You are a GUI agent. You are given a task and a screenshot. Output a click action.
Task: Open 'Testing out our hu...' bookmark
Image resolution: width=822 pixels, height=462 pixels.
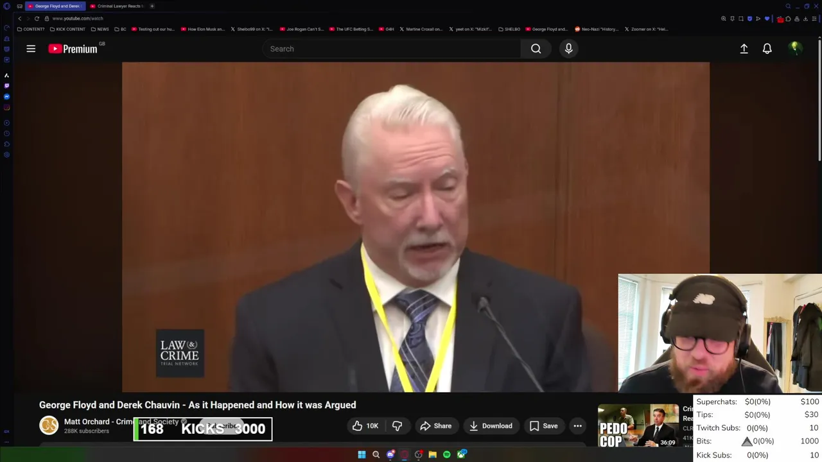153,30
